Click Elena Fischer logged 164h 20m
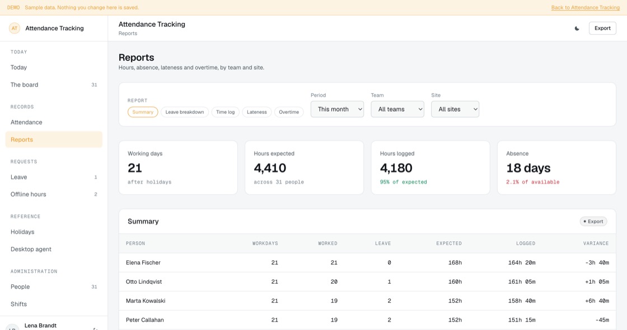 point(521,262)
